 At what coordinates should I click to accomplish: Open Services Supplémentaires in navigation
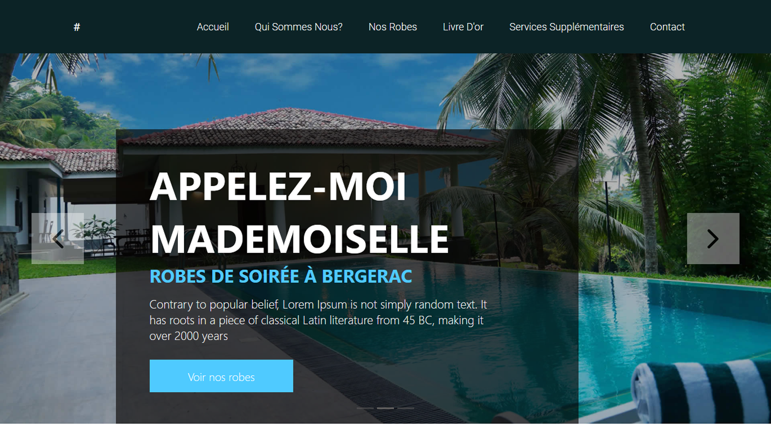click(x=567, y=27)
